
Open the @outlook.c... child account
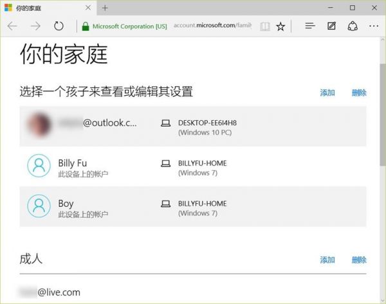[x=193, y=127]
